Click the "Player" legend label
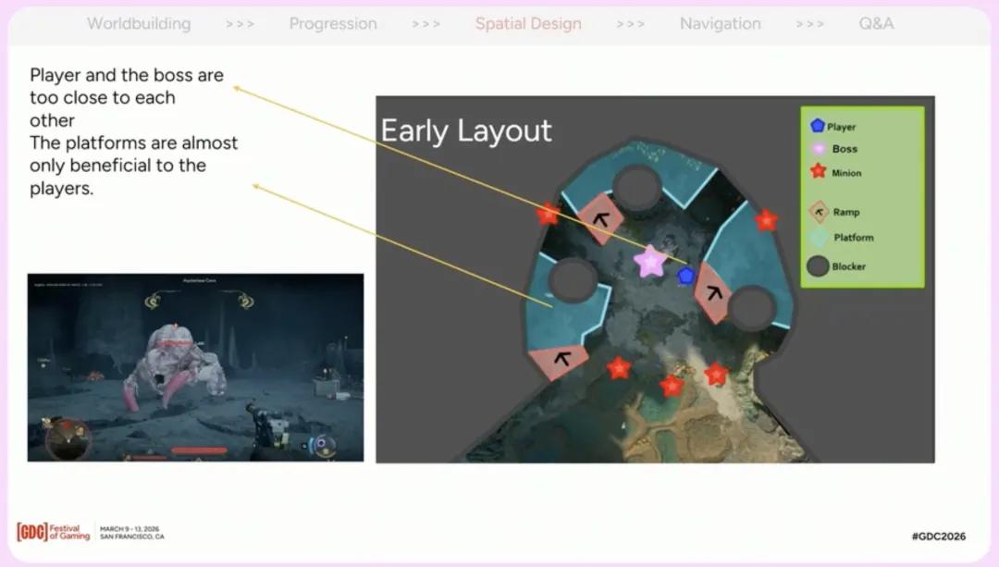The image size is (999, 567). [842, 127]
